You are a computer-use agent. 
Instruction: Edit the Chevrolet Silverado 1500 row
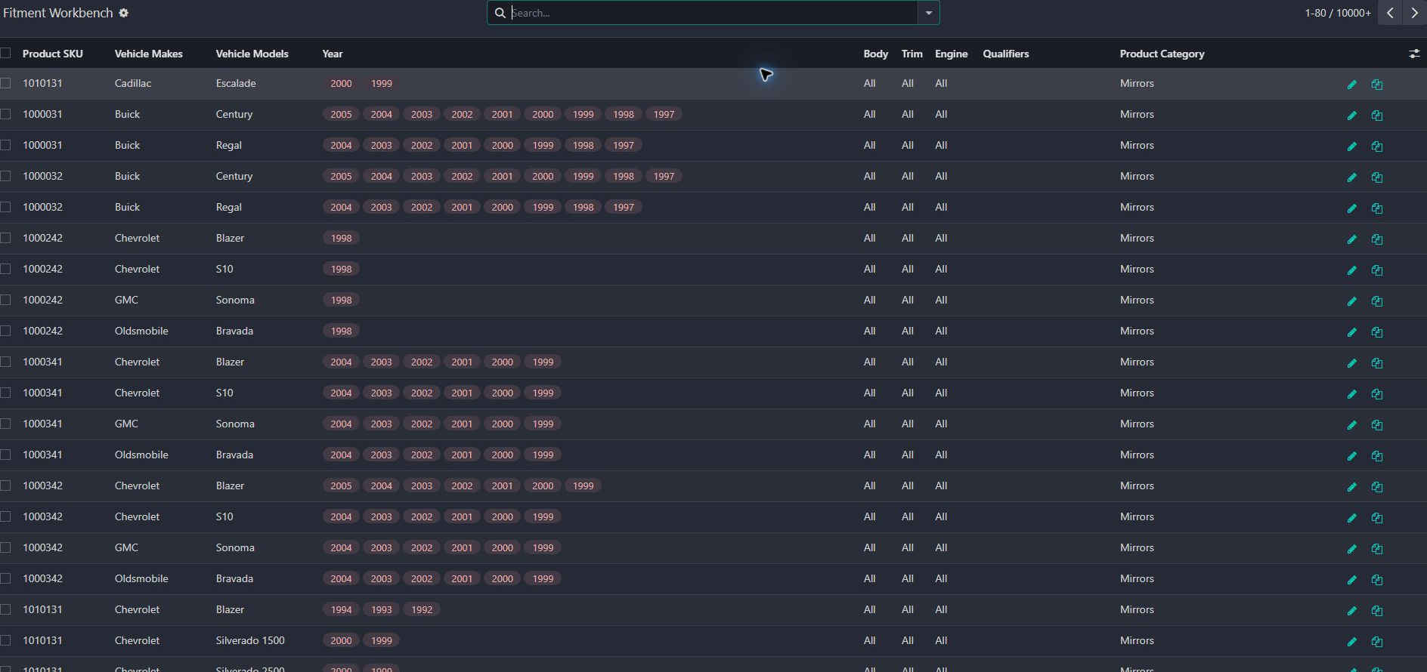pyautogui.click(x=1352, y=642)
